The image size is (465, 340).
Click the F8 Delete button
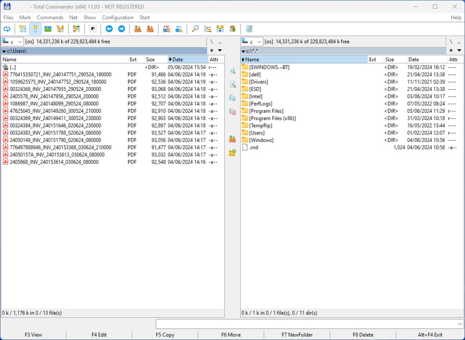[x=363, y=335]
